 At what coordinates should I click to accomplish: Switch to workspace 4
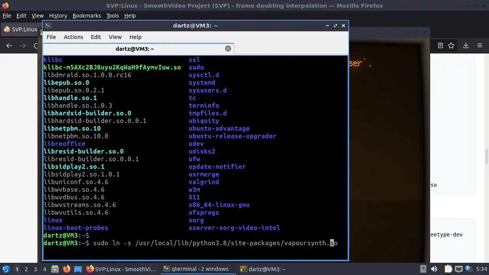(x=44, y=269)
